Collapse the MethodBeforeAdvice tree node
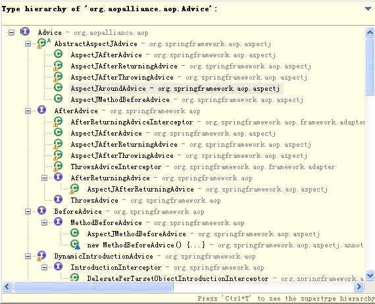Image resolution: width=375 pixels, height=304 pixels. [x=45, y=222]
